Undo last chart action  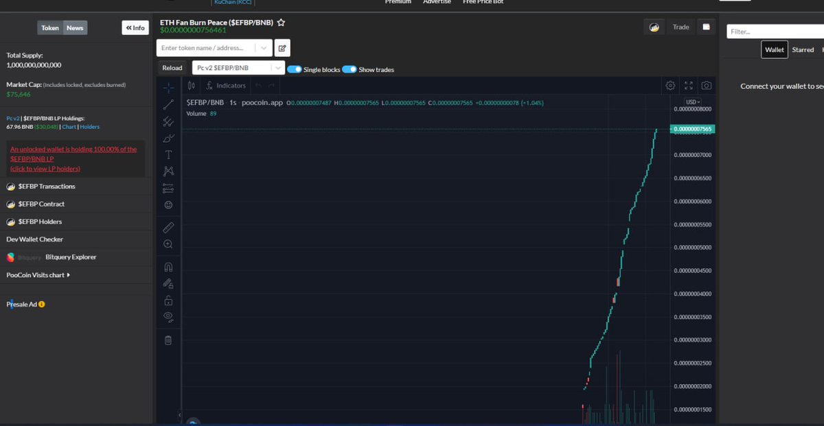click(259, 86)
